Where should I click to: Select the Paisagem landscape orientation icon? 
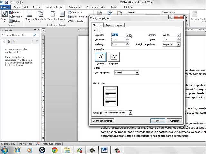pos(114,57)
